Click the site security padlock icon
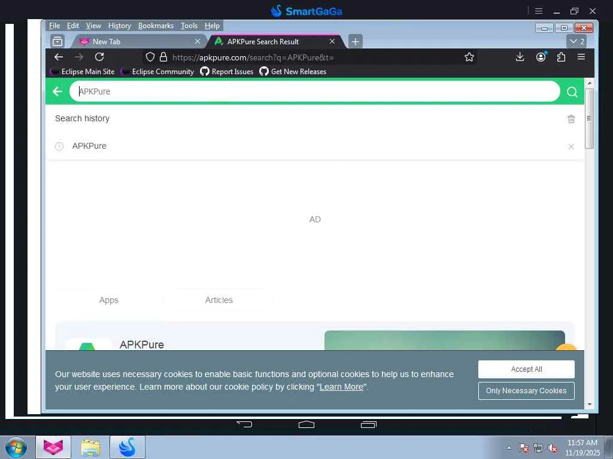This screenshot has height=459, width=613. (x=163, y=57)
